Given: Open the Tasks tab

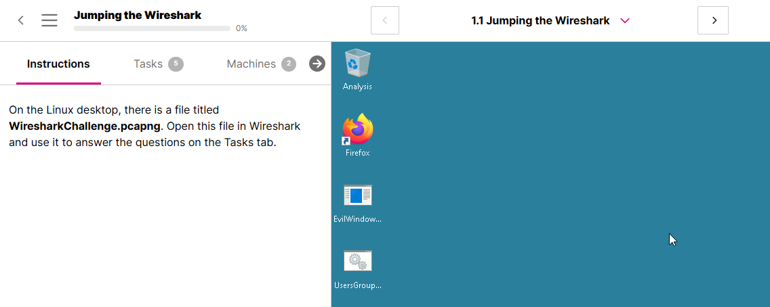Looking at the screenshot, I should click(148, 64).
